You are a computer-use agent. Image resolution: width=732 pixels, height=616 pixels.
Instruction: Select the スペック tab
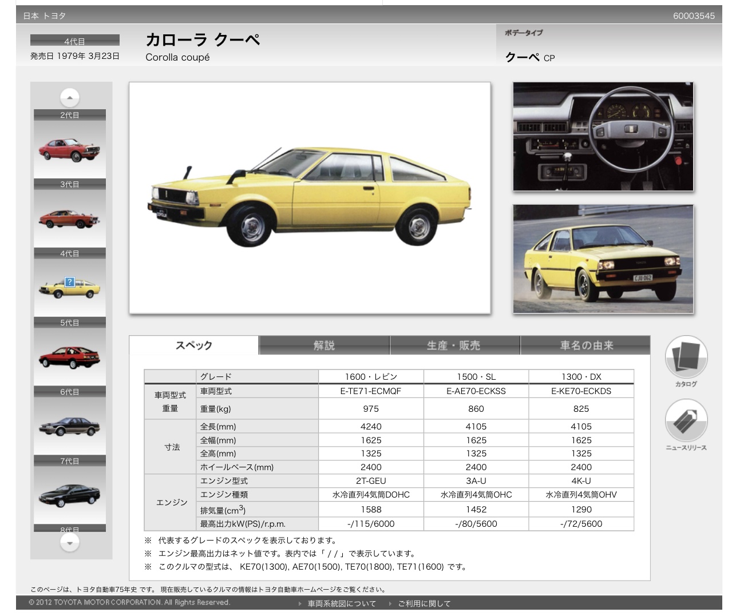[x=194, y=345]
